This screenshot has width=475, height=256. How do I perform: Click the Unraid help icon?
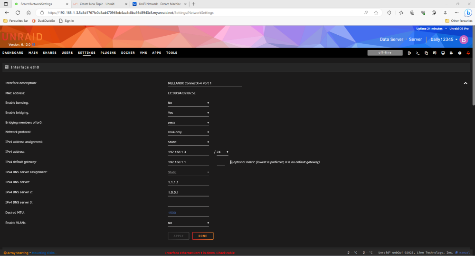(x=459, y=53)
